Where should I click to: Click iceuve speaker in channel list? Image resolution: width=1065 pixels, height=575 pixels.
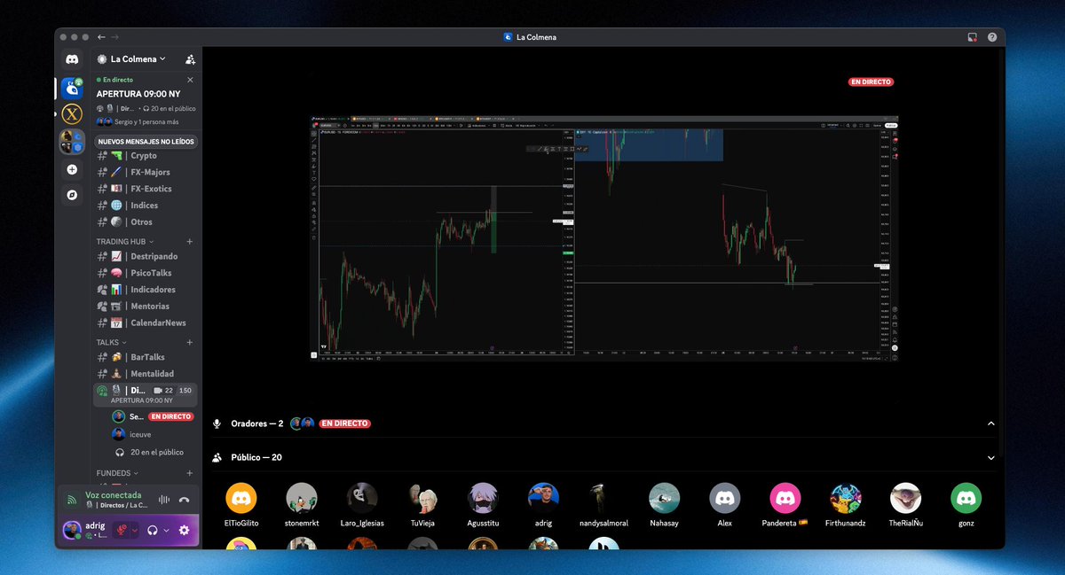coord(153,434)
